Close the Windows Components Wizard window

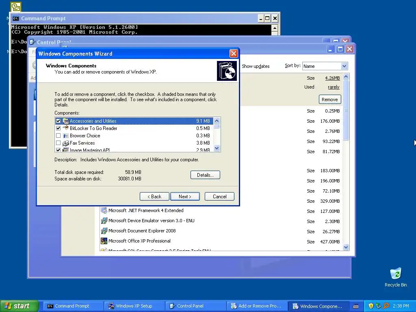(x=234, y=54)
